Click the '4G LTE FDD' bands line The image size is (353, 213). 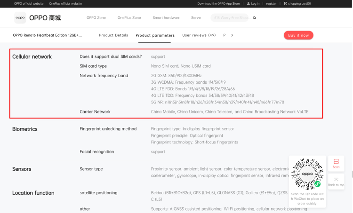click(193, 89)
